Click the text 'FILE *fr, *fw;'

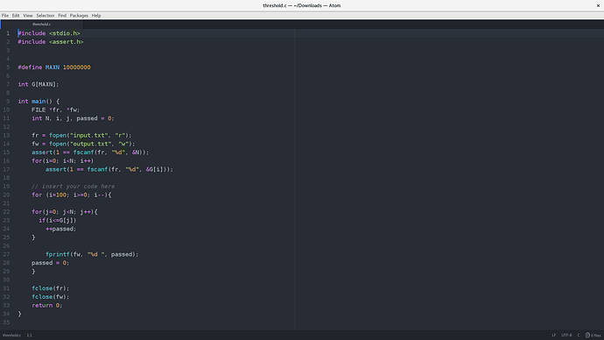[x=56, y=110]
